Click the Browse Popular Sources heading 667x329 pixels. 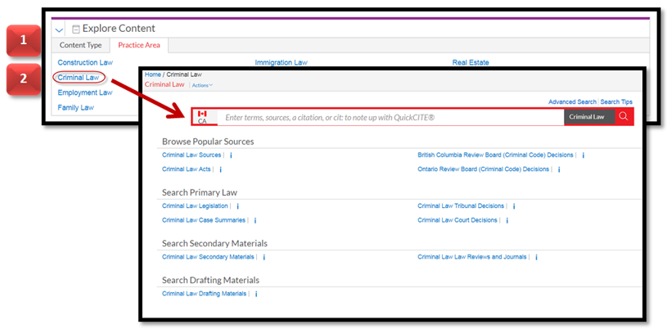[x=208, y=142]
